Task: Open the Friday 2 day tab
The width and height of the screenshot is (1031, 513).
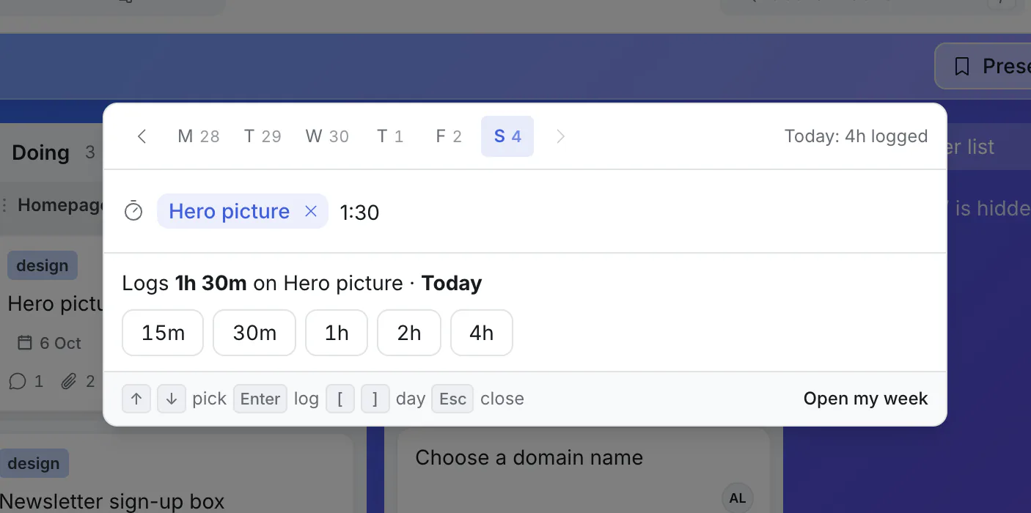Action: click(x=449, y=136)
